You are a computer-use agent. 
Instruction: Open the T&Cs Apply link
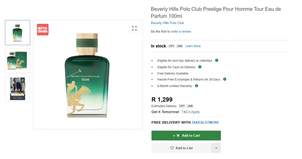tap(190, 112)
